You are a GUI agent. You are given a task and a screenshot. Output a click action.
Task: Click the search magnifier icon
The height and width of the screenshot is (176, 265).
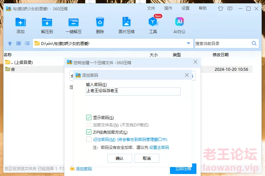click(x=254, y=43)
